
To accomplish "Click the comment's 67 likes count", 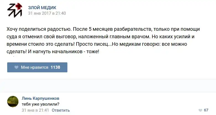I will pos(206,110).
